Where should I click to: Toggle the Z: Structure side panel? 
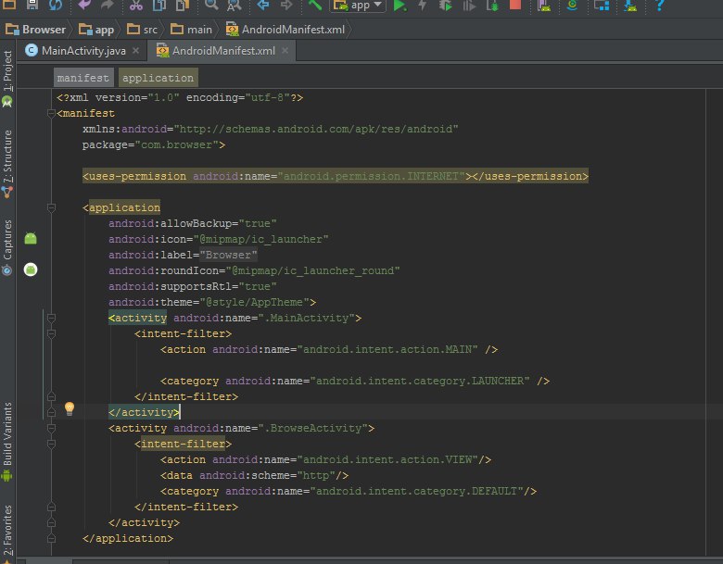(x=8, y=159)
